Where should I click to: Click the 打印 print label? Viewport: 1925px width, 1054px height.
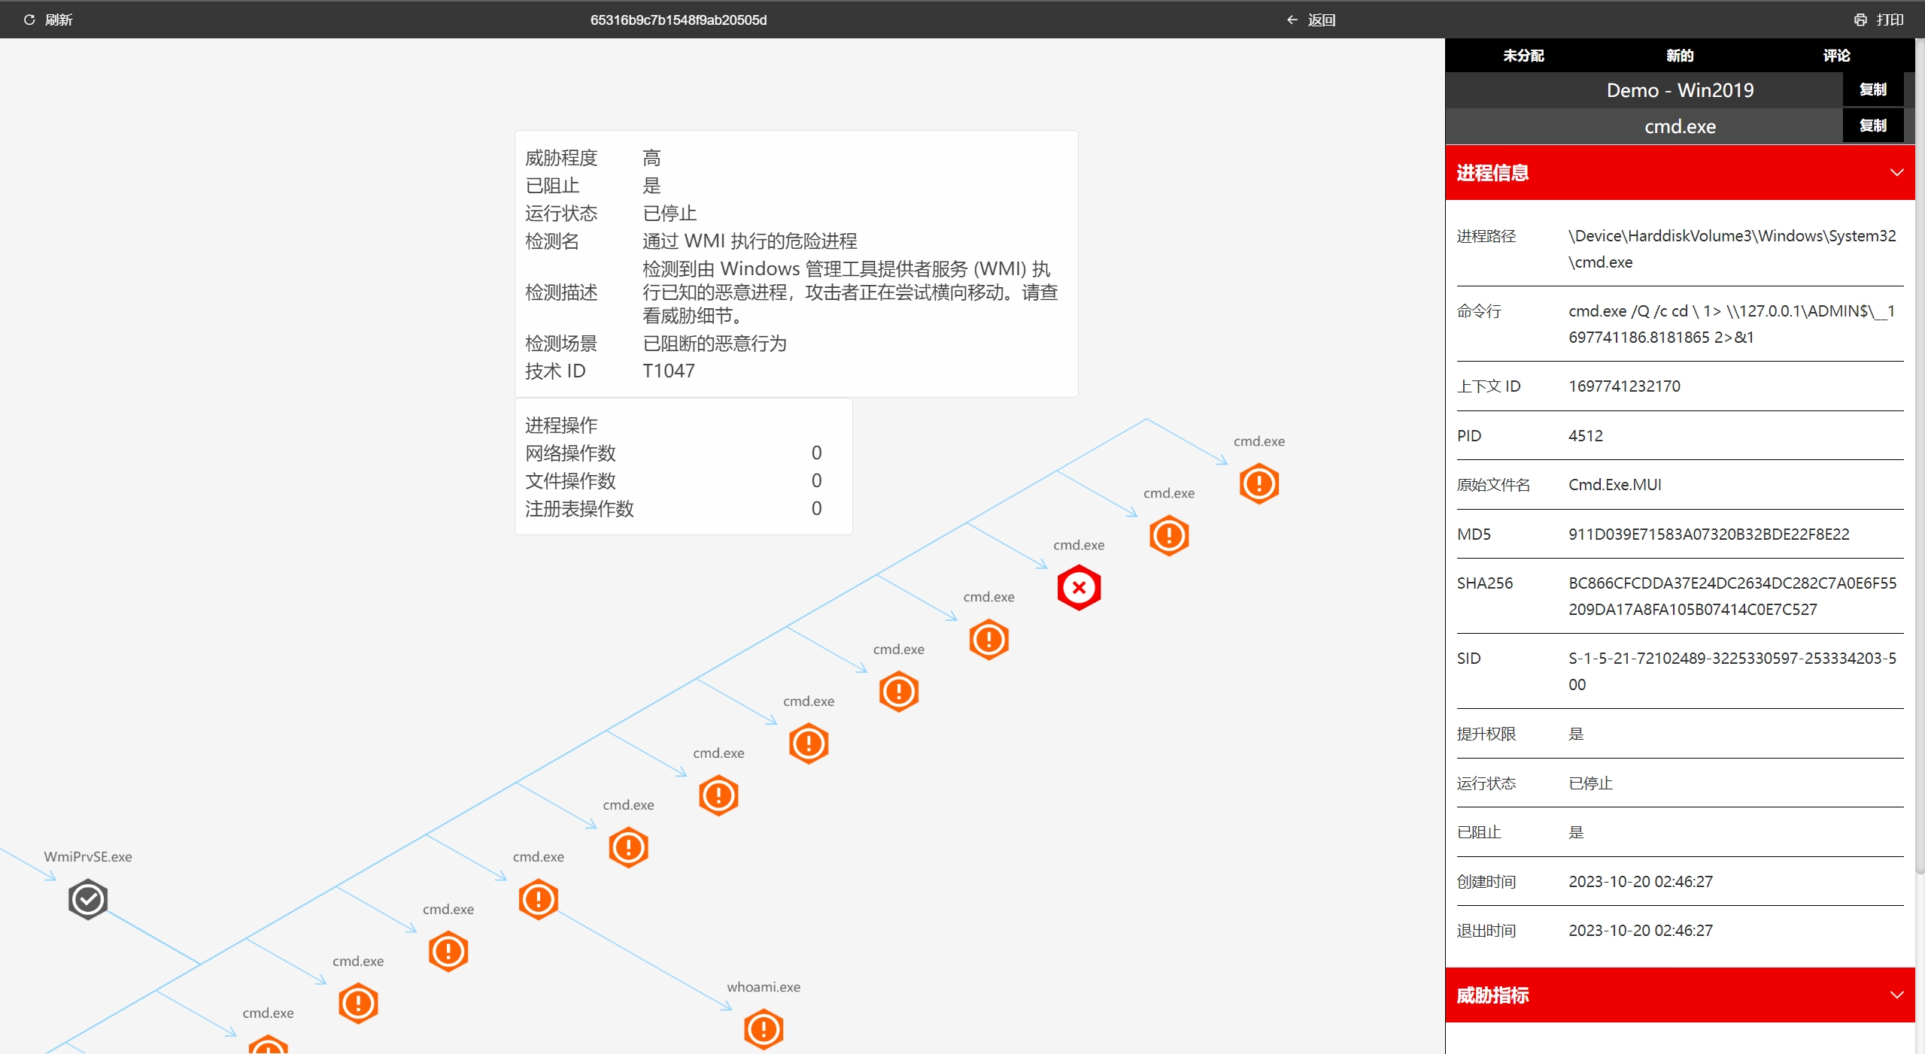click(1890, 20)
